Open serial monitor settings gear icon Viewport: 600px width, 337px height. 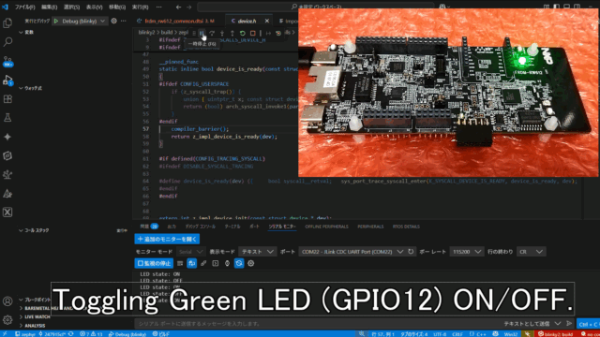pos(250,263)
